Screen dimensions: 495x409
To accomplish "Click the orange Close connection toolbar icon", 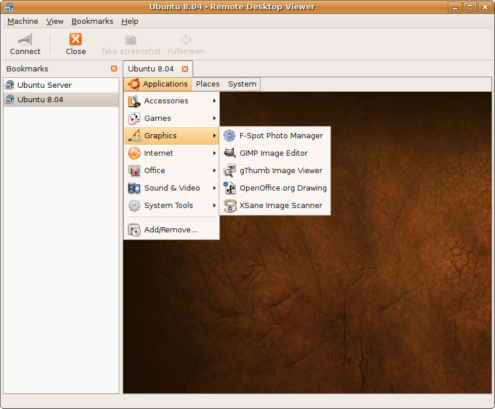I will point(76,40).
